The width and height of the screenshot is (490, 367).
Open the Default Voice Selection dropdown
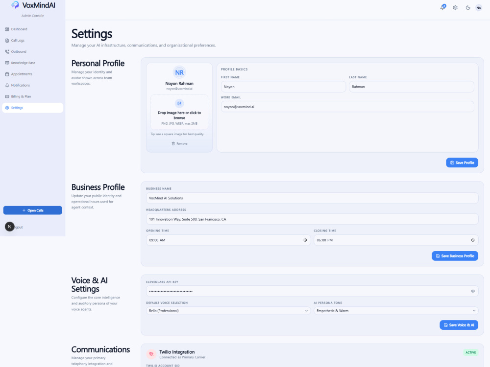(x=228, y=311)
